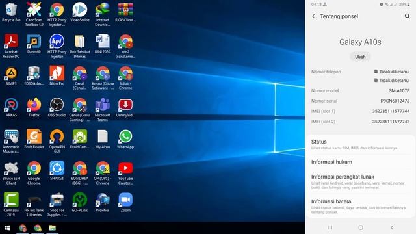Open Krisna Setiawan Chrome profile shortcut
This screenshot has width=416, height=234.
[103, 77]
